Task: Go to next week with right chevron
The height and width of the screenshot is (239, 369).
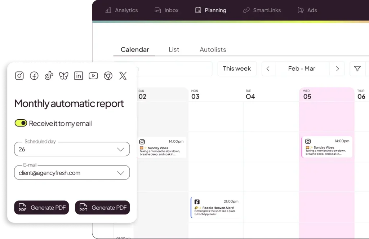Action: point(337,69)
